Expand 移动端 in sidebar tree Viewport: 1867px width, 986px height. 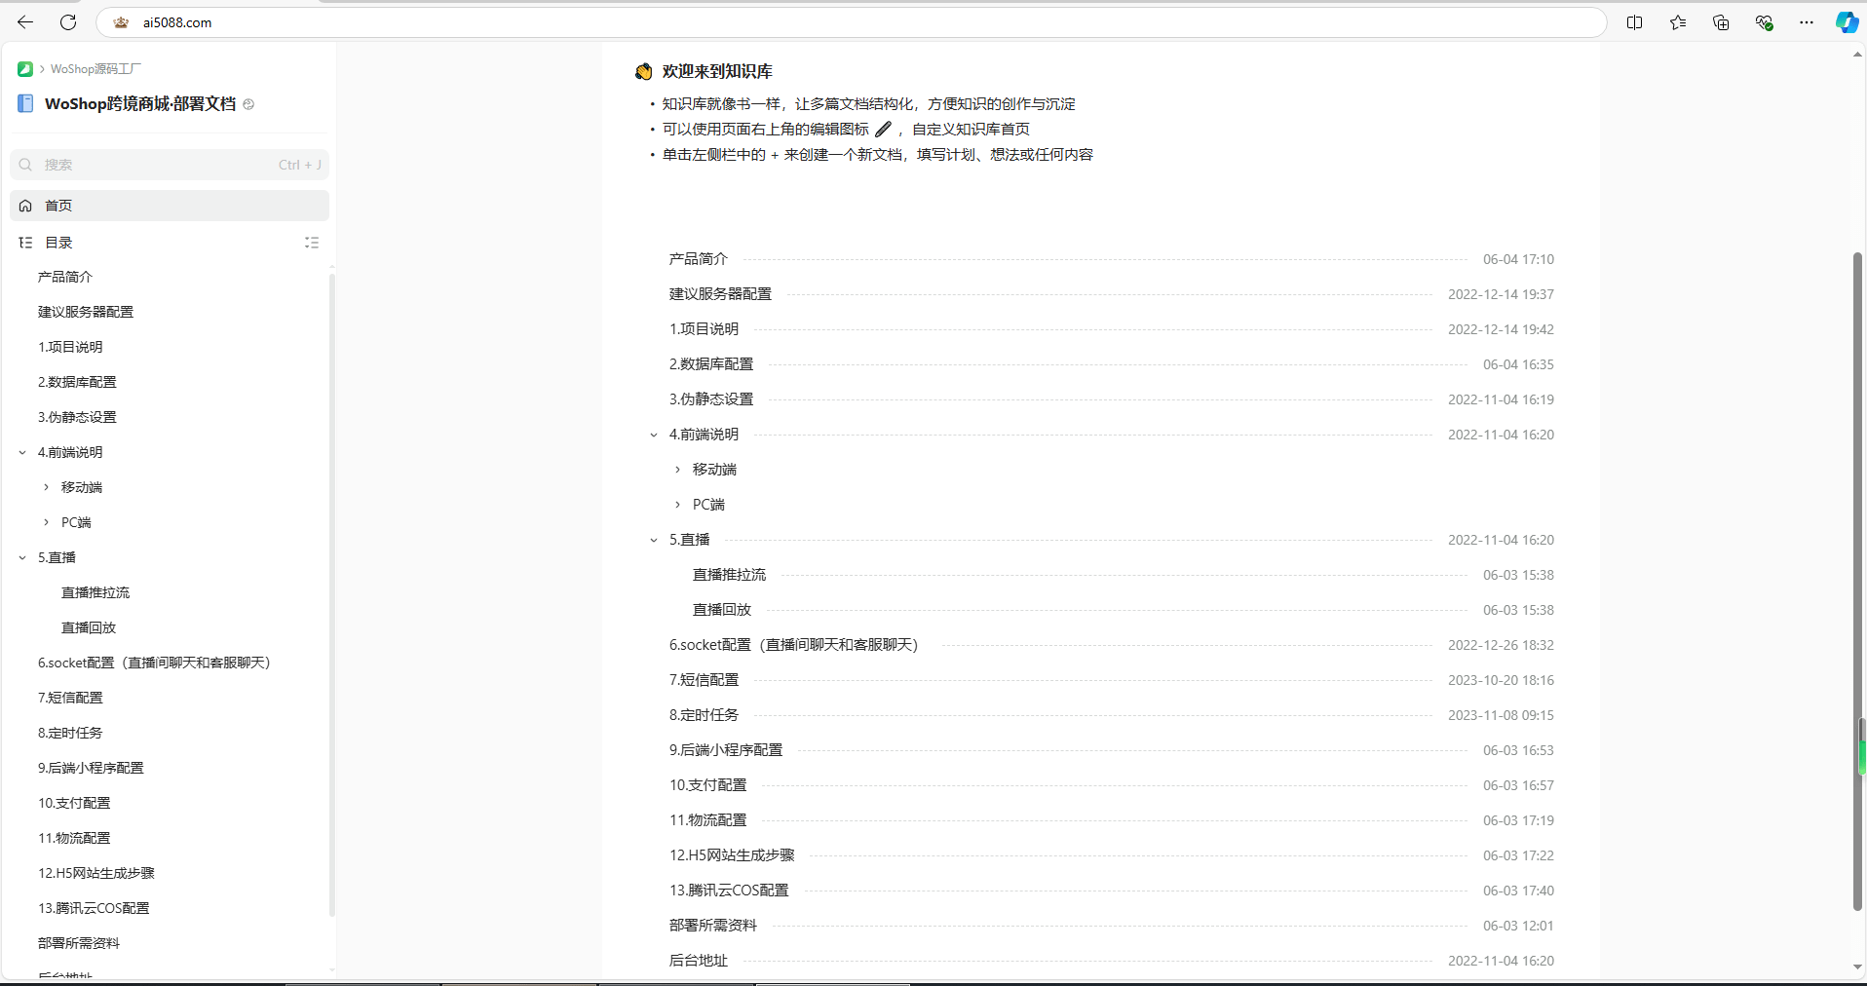point(46,487)
